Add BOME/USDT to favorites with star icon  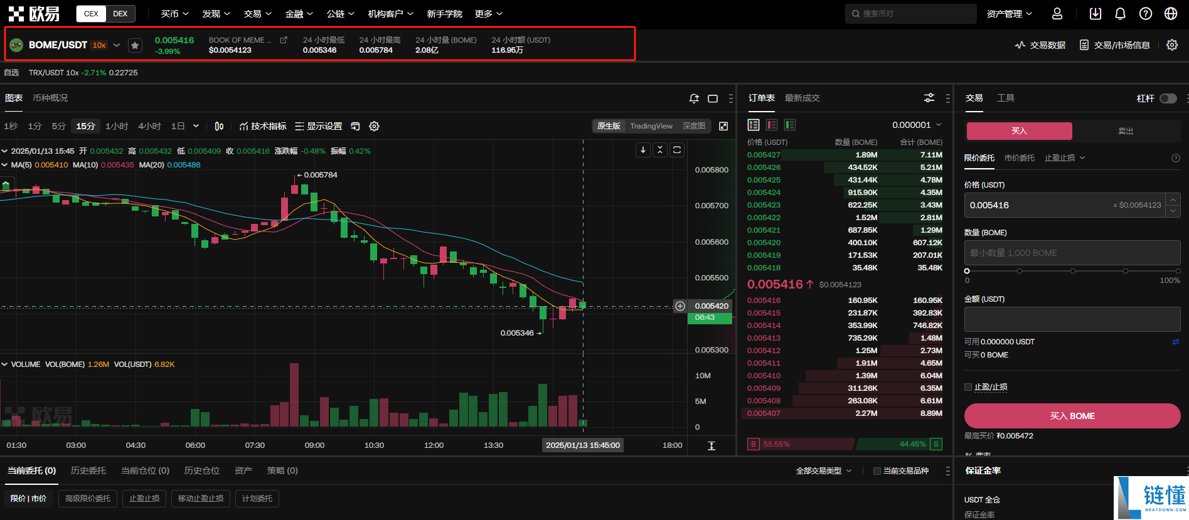(135, 45)
